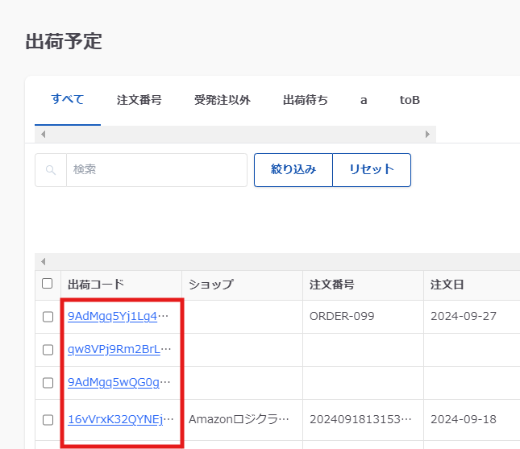
Task: Open the toB tab
Action: click(410, 100)
